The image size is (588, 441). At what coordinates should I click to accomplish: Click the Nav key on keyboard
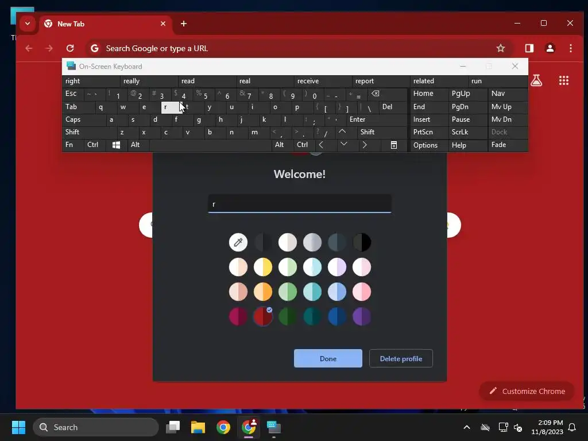pos(508,94)
